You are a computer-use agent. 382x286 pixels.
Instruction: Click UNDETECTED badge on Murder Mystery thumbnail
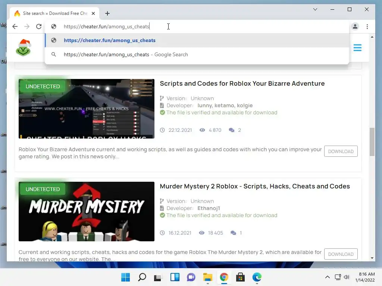click(43, 189)
